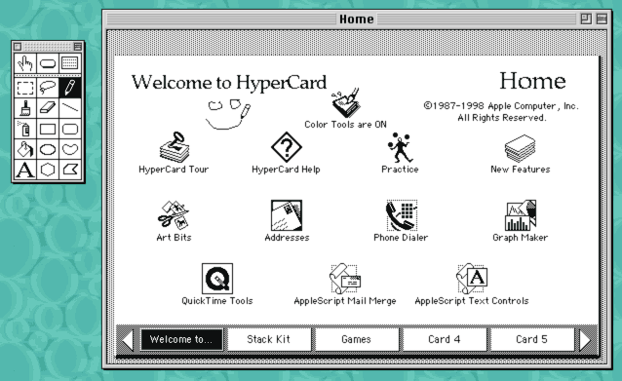This screenshot has height=381, width=622.
Task: Open HyperCard Help
Action: click(x=286, y=153)
